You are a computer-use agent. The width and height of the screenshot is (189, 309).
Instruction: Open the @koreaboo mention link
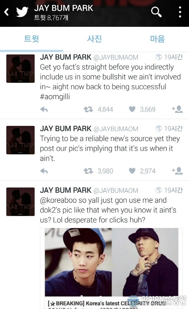point(58,200)
